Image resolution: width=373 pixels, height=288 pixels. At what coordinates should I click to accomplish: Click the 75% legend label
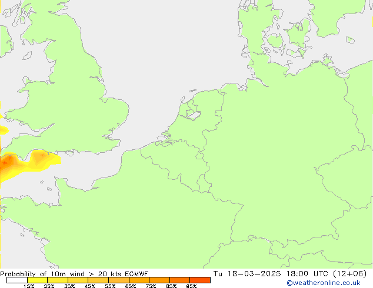point(151,286)
